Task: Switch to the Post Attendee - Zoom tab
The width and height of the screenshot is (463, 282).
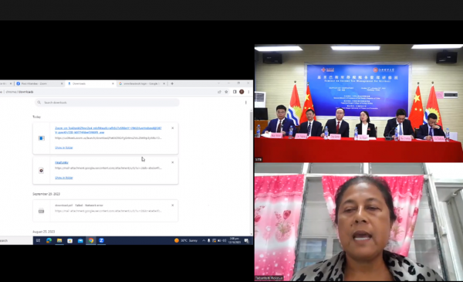Action: [x=39, y=83]
